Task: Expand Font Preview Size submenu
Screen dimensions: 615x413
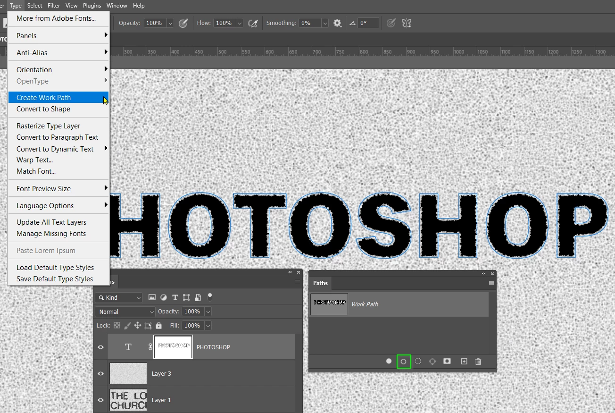Action: pos(58,188)
